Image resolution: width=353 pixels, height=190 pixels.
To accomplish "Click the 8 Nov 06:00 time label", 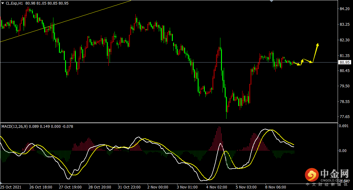I will (x=276, y=187).
